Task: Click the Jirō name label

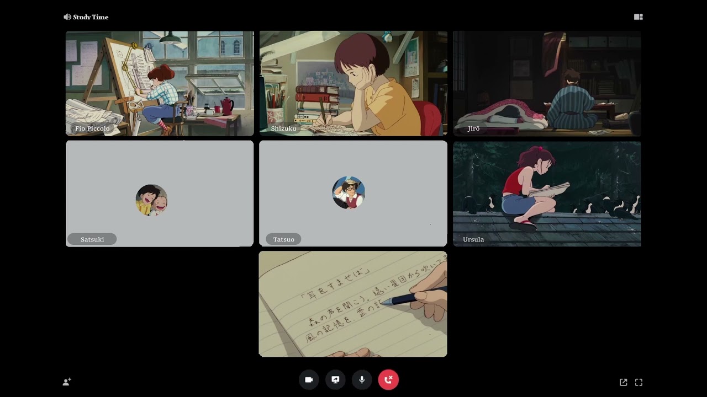Action: 474,128
